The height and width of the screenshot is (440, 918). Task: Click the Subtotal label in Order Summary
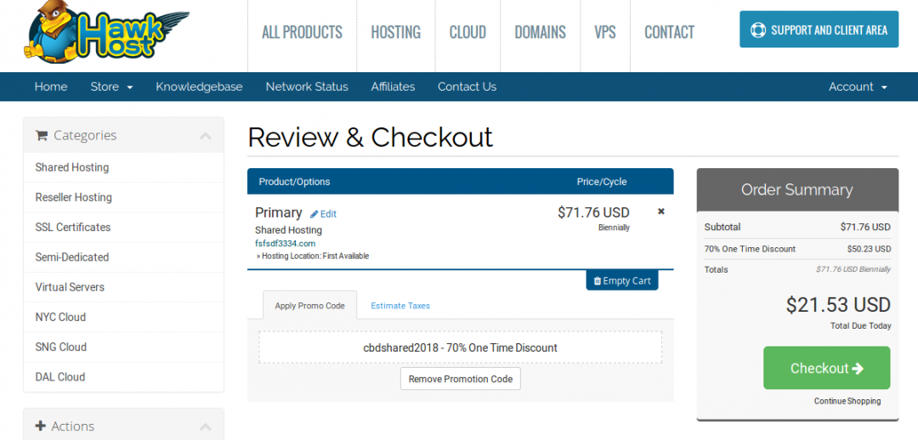tap(722, 227)
